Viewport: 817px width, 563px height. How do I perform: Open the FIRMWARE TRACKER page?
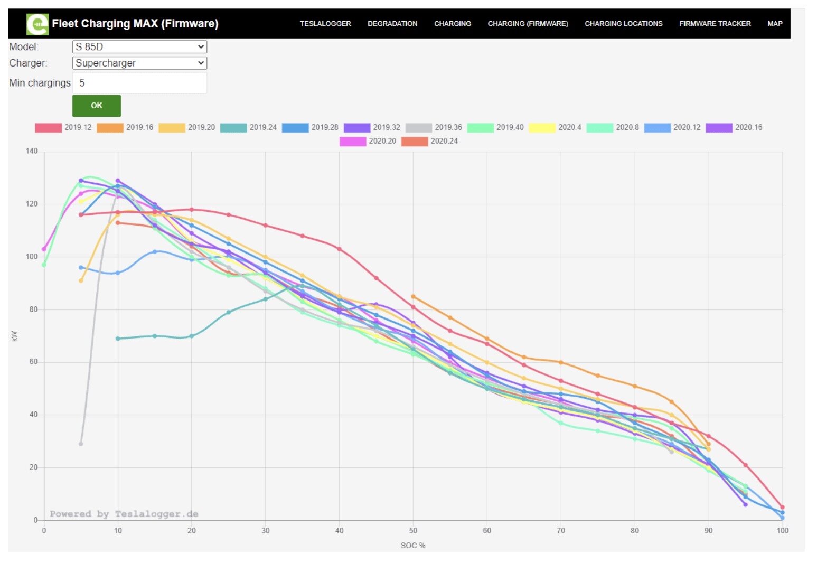pos(715,24)
